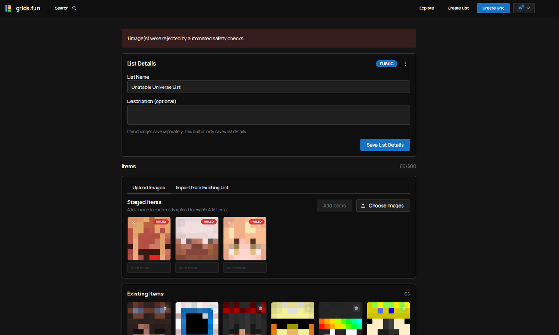Remove the staged peach-pink face via X
This screenshot has height=335, width=559.
[x=229, y=223]
